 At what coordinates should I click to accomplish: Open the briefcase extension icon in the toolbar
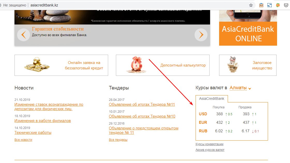pyautogui.click(x=261, y=5)
